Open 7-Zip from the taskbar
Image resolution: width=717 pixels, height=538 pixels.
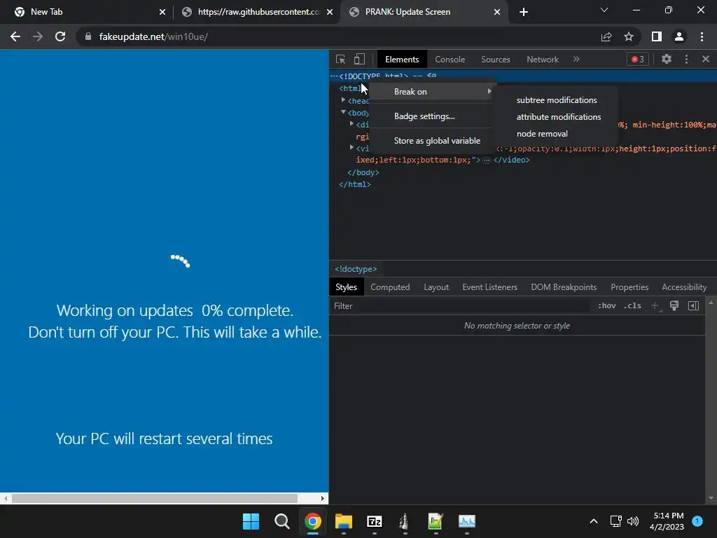click(x=374, y=521)
